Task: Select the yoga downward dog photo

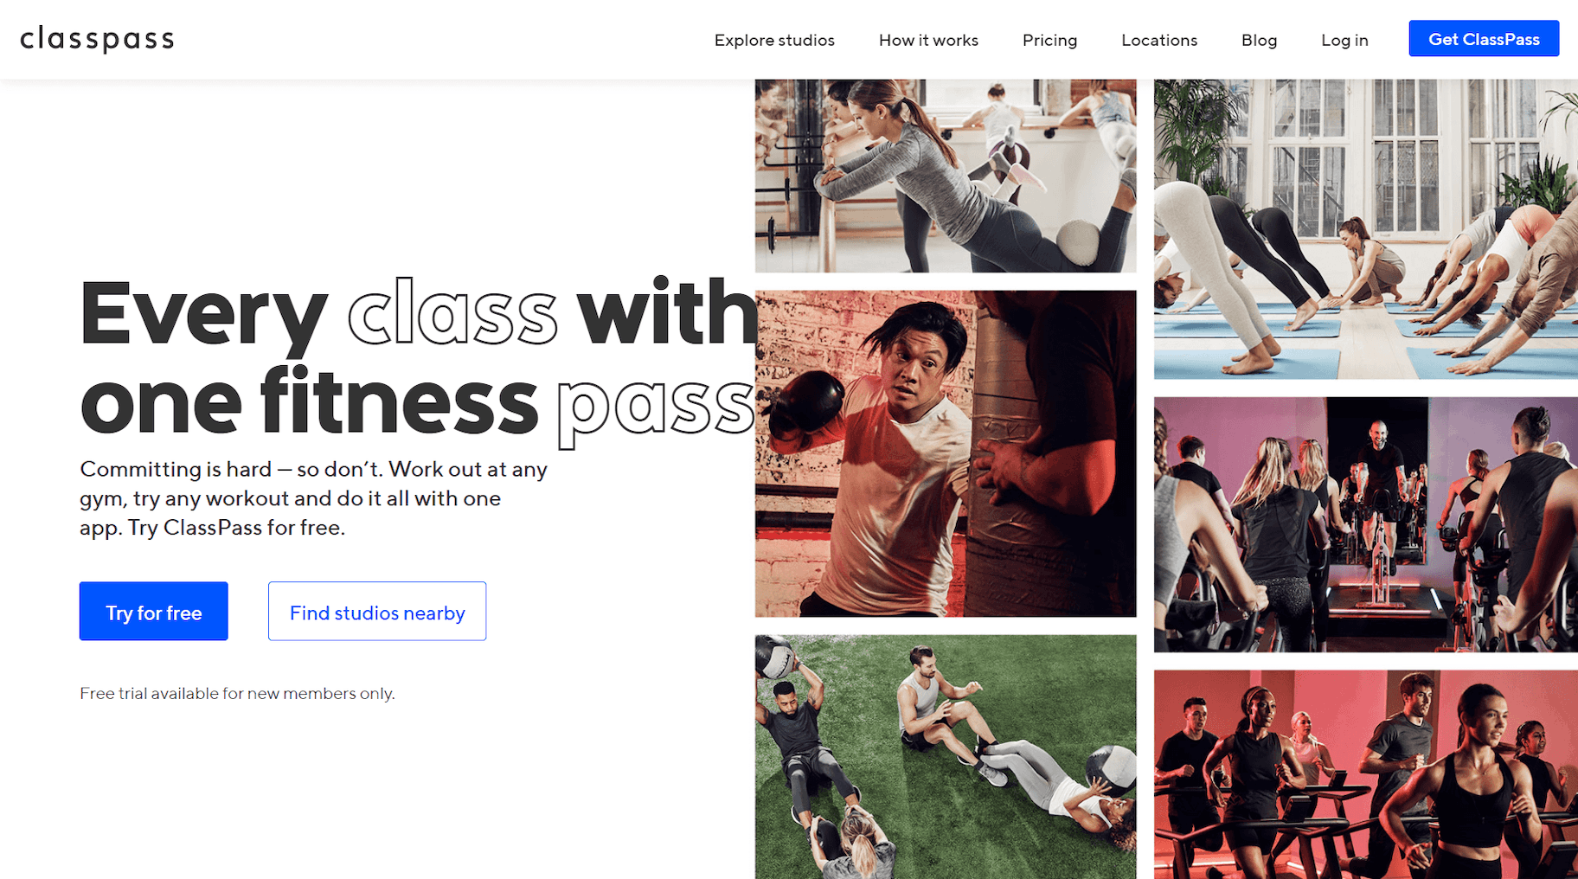Action: point(1366,229)
